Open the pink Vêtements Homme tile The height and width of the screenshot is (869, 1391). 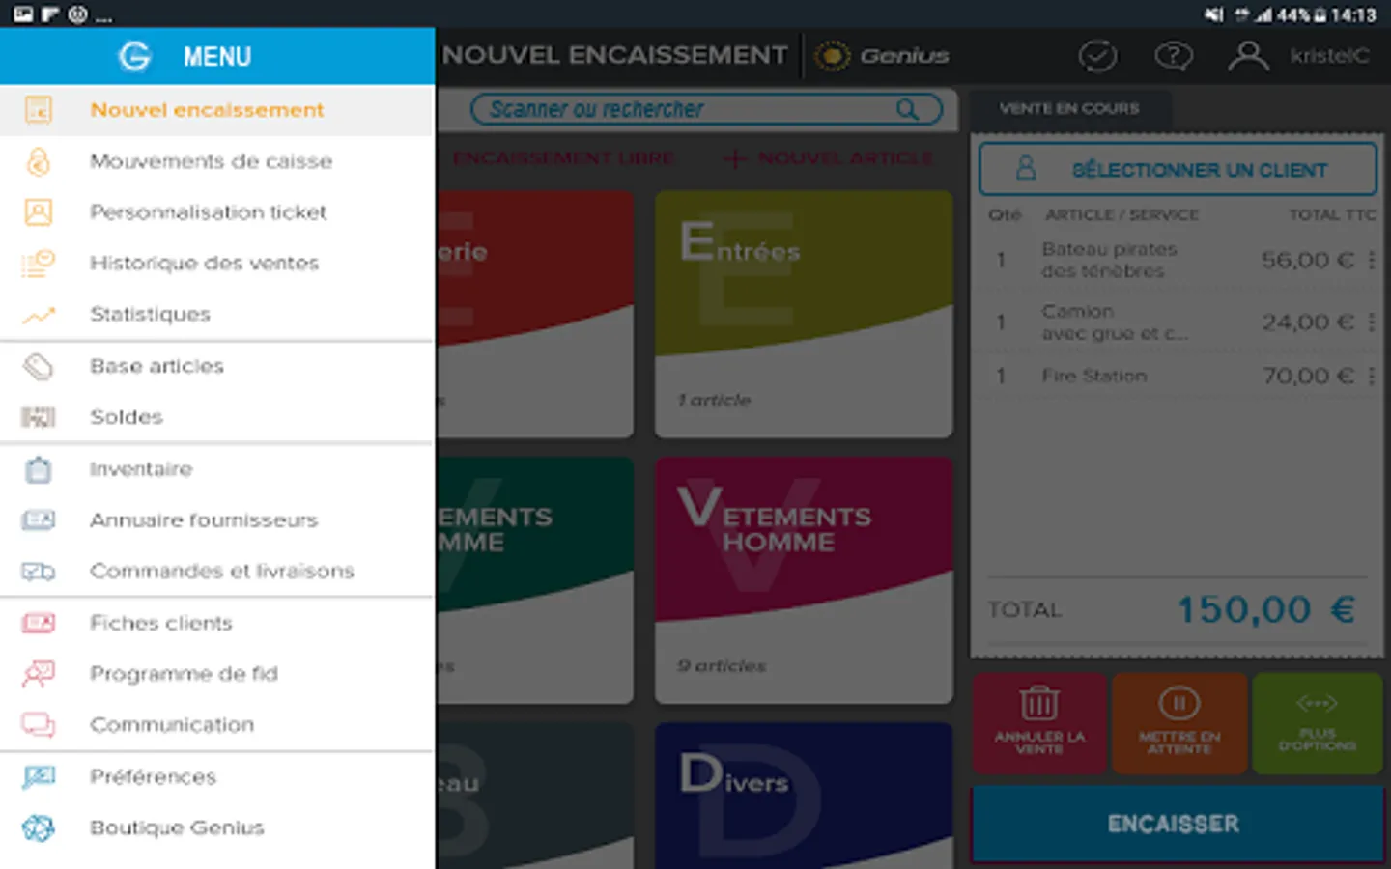(804, 579)
